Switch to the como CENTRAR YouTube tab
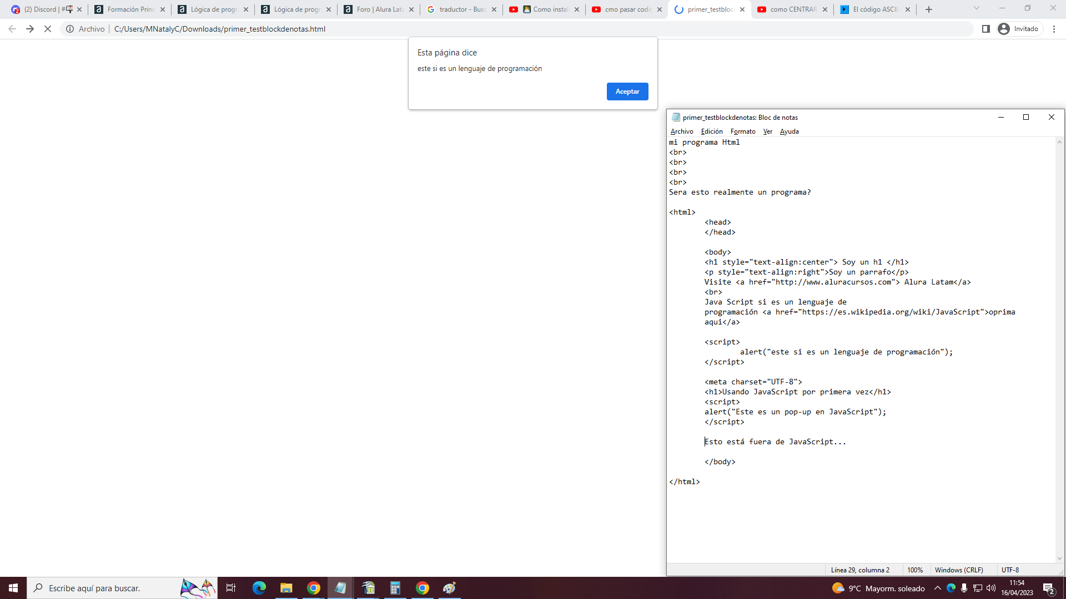Viewport: 1066px width, 599px height. click(793, 9)
